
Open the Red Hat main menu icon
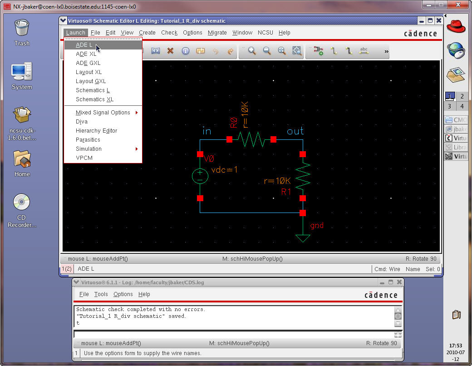pyautogui.click(x=456, y=26)
